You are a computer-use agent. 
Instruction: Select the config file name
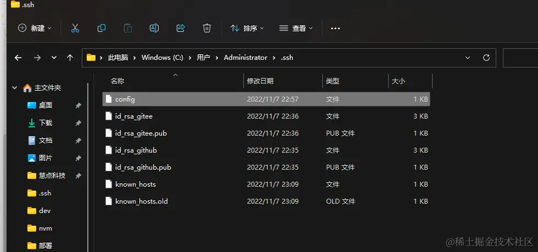pyautogui.click(x=125, y=99)
